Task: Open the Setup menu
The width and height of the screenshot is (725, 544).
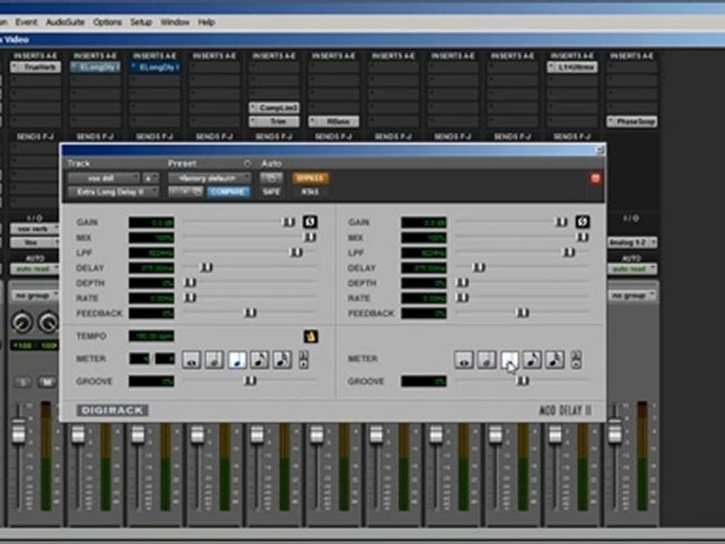Action: pos(141,22)
